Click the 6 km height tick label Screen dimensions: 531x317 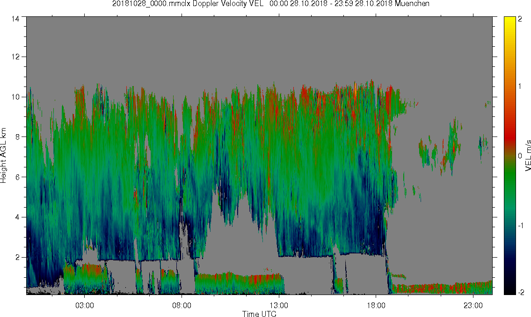click(x=18, y=177)
